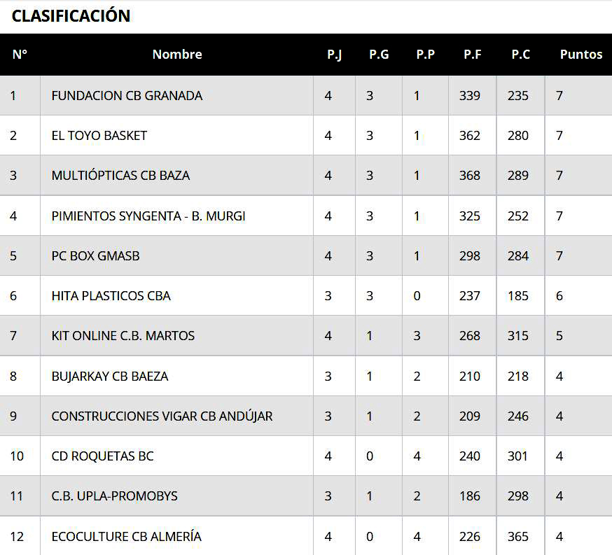Click the Nombre column header
612x555 pixels.
[x=177, y=55]
